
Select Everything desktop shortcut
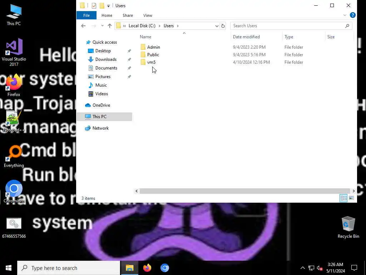pyautogui.click(x=14, y=157)
